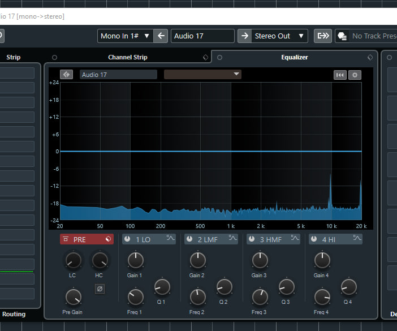Click the Q 4 knob

[x=348, y=287]
